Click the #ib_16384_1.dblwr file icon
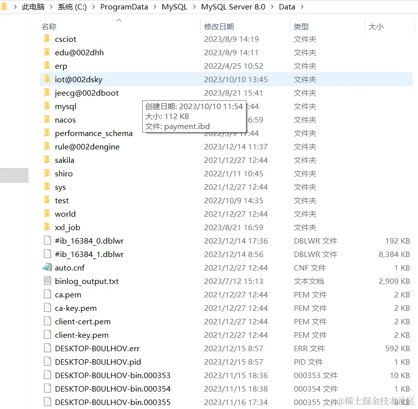 coord(47,254)
